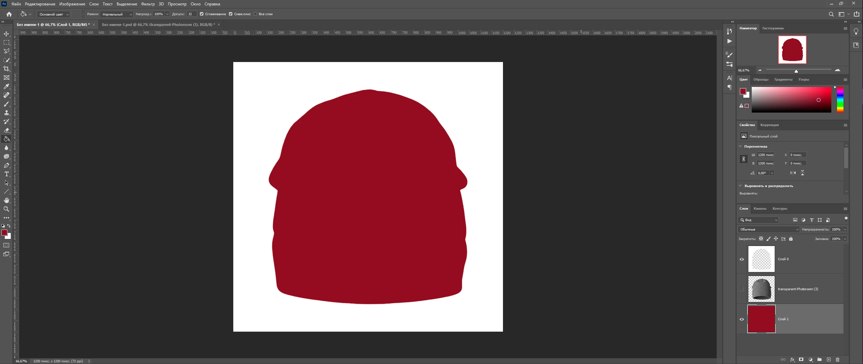Select the Crop tool
The image size is (863, 364).
point(6,69)
